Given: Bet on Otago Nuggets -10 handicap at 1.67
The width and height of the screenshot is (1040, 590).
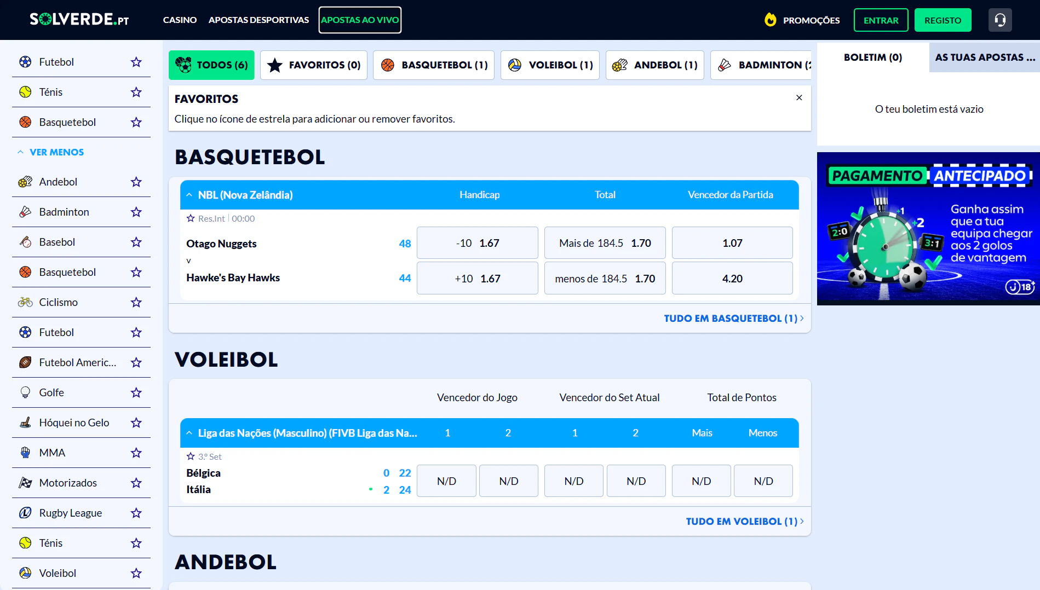Looking at the screenshot, I should [x=478, y=243].
